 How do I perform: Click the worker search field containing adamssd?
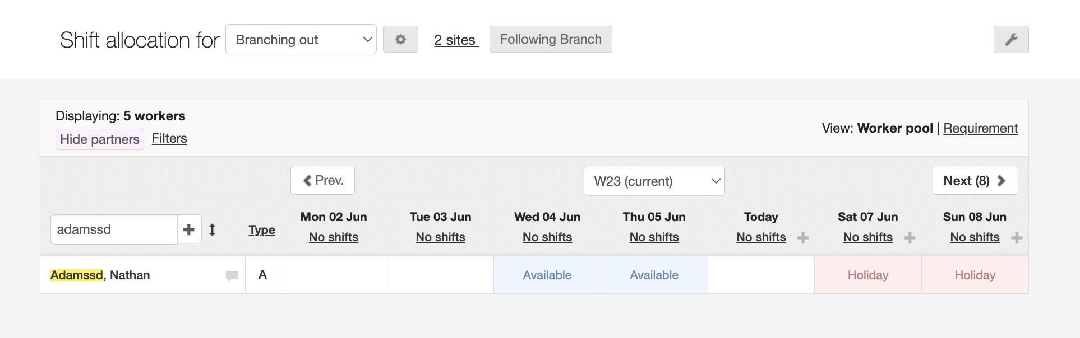[114, 229]
